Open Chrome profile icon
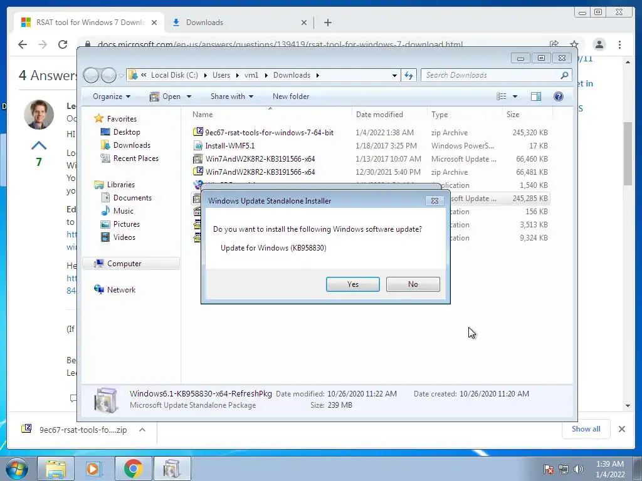Image resolution: width=642 pixels, height=481 pixels. point(599,44)
